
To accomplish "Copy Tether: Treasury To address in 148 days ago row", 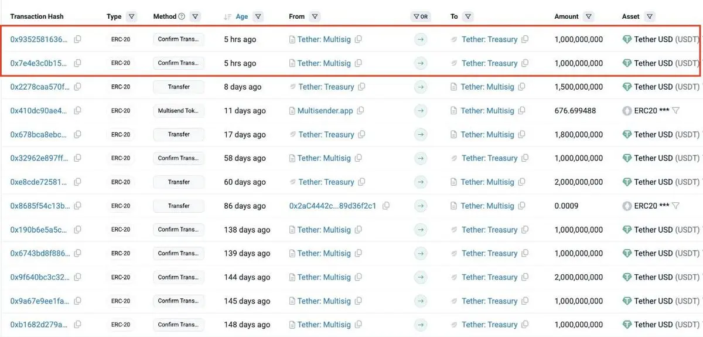I will click(525, 325).
